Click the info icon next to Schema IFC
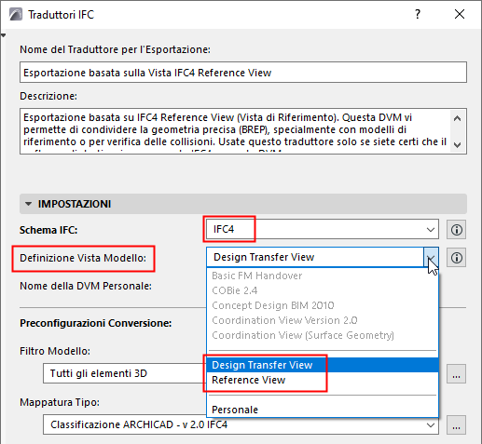This screenshot has width=482, height=444. tap(456, 230)
